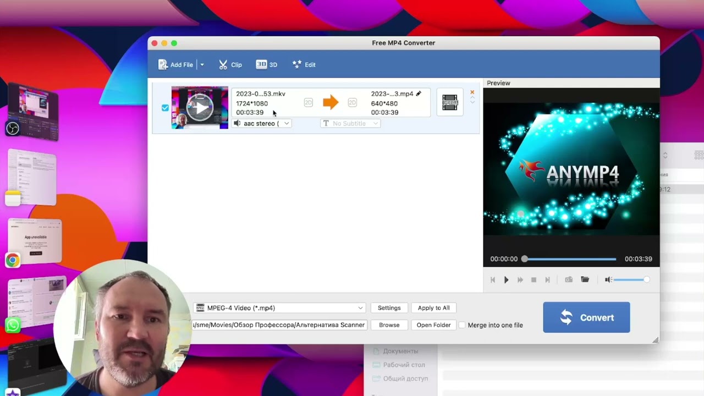Click the source resolution 1724*1080
The height and width of the screenshot is (396, 704).
(252, 103)
